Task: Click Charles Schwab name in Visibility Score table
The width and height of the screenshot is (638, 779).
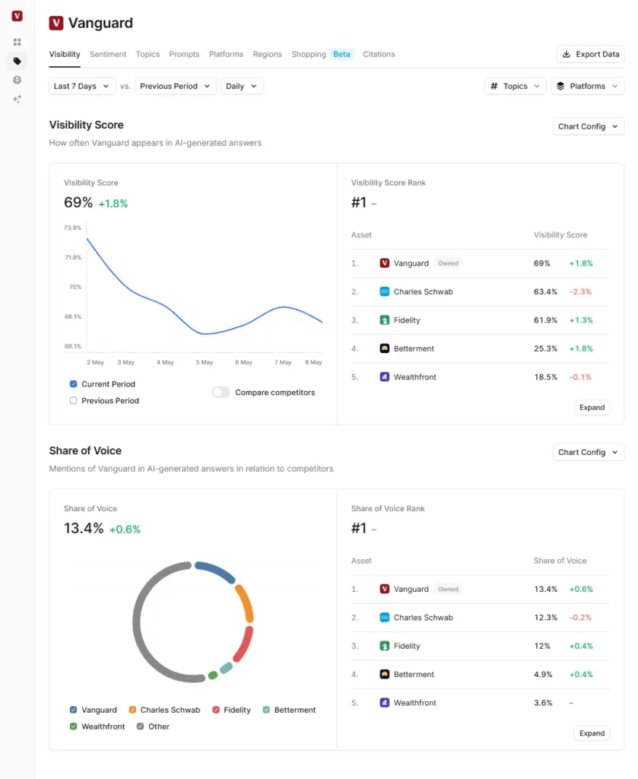Action: click(x=423, y=291)
